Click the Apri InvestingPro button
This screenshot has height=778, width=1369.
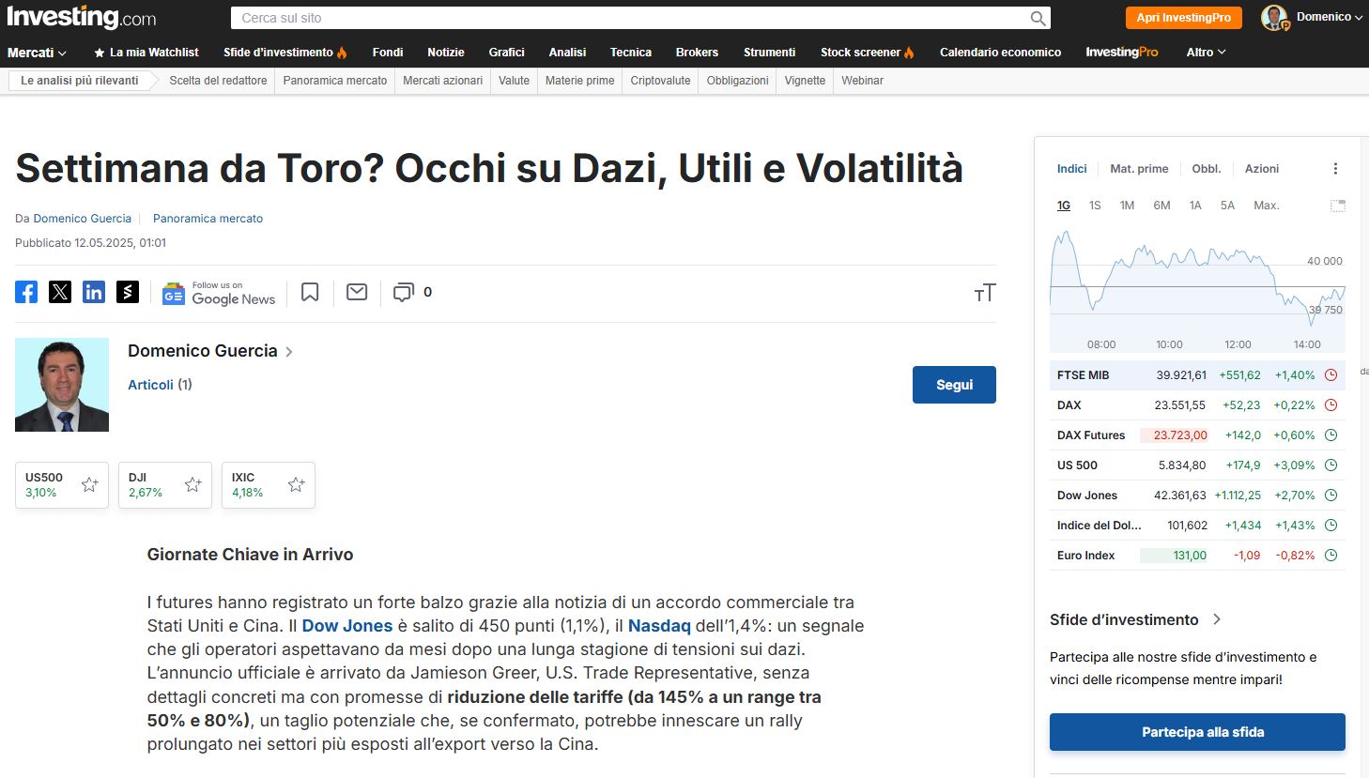pos(1183,18)
